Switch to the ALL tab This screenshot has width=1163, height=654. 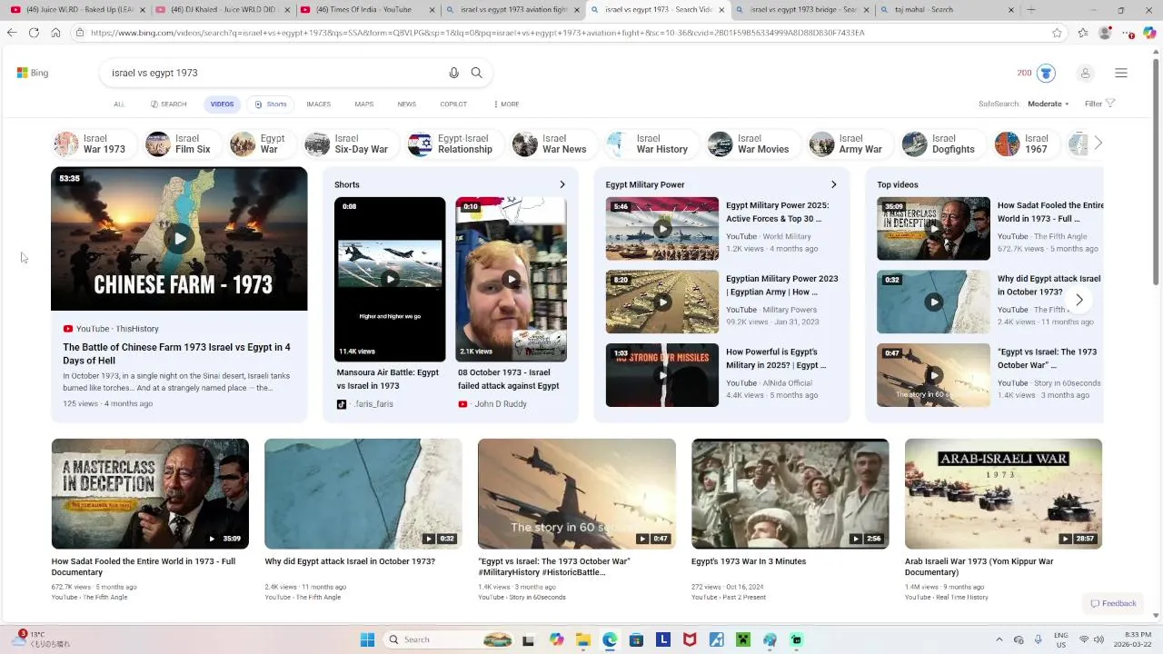(119, 104)
